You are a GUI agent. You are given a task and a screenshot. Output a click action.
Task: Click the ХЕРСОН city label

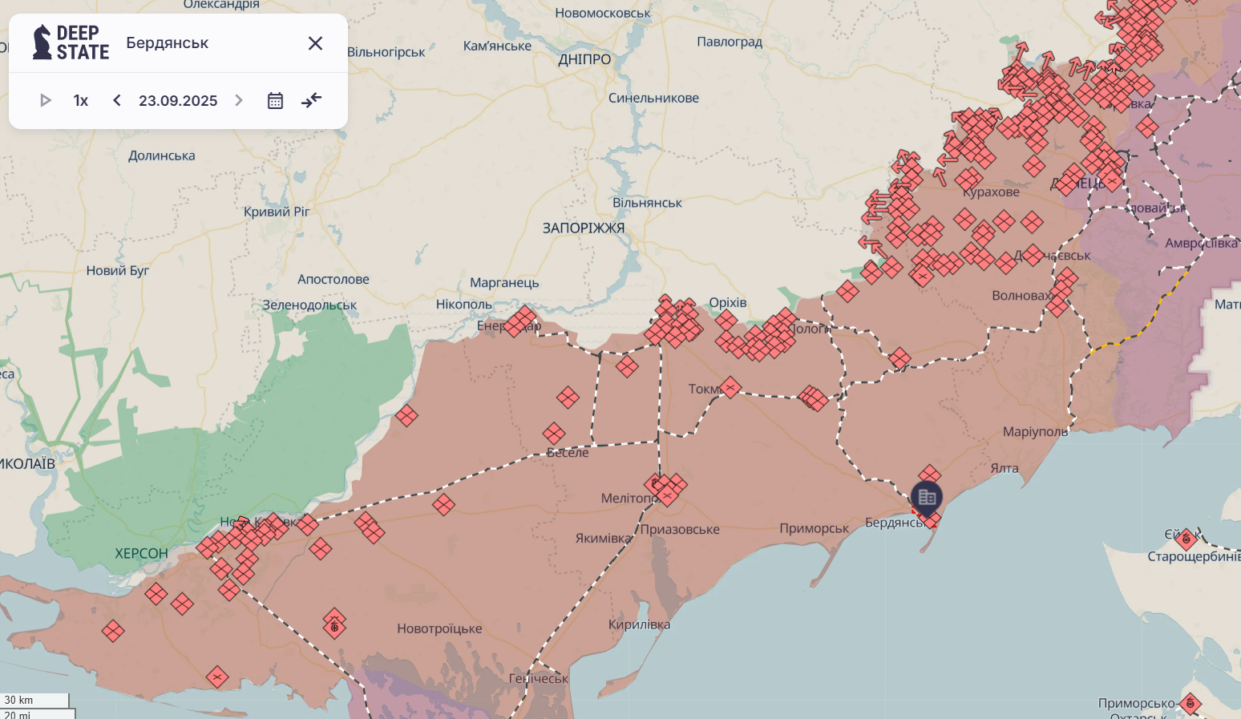[141, 553]
